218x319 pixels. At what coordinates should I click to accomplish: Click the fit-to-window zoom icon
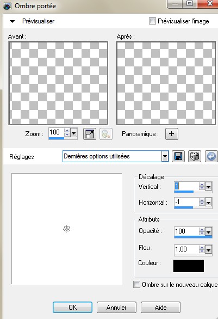90,134
